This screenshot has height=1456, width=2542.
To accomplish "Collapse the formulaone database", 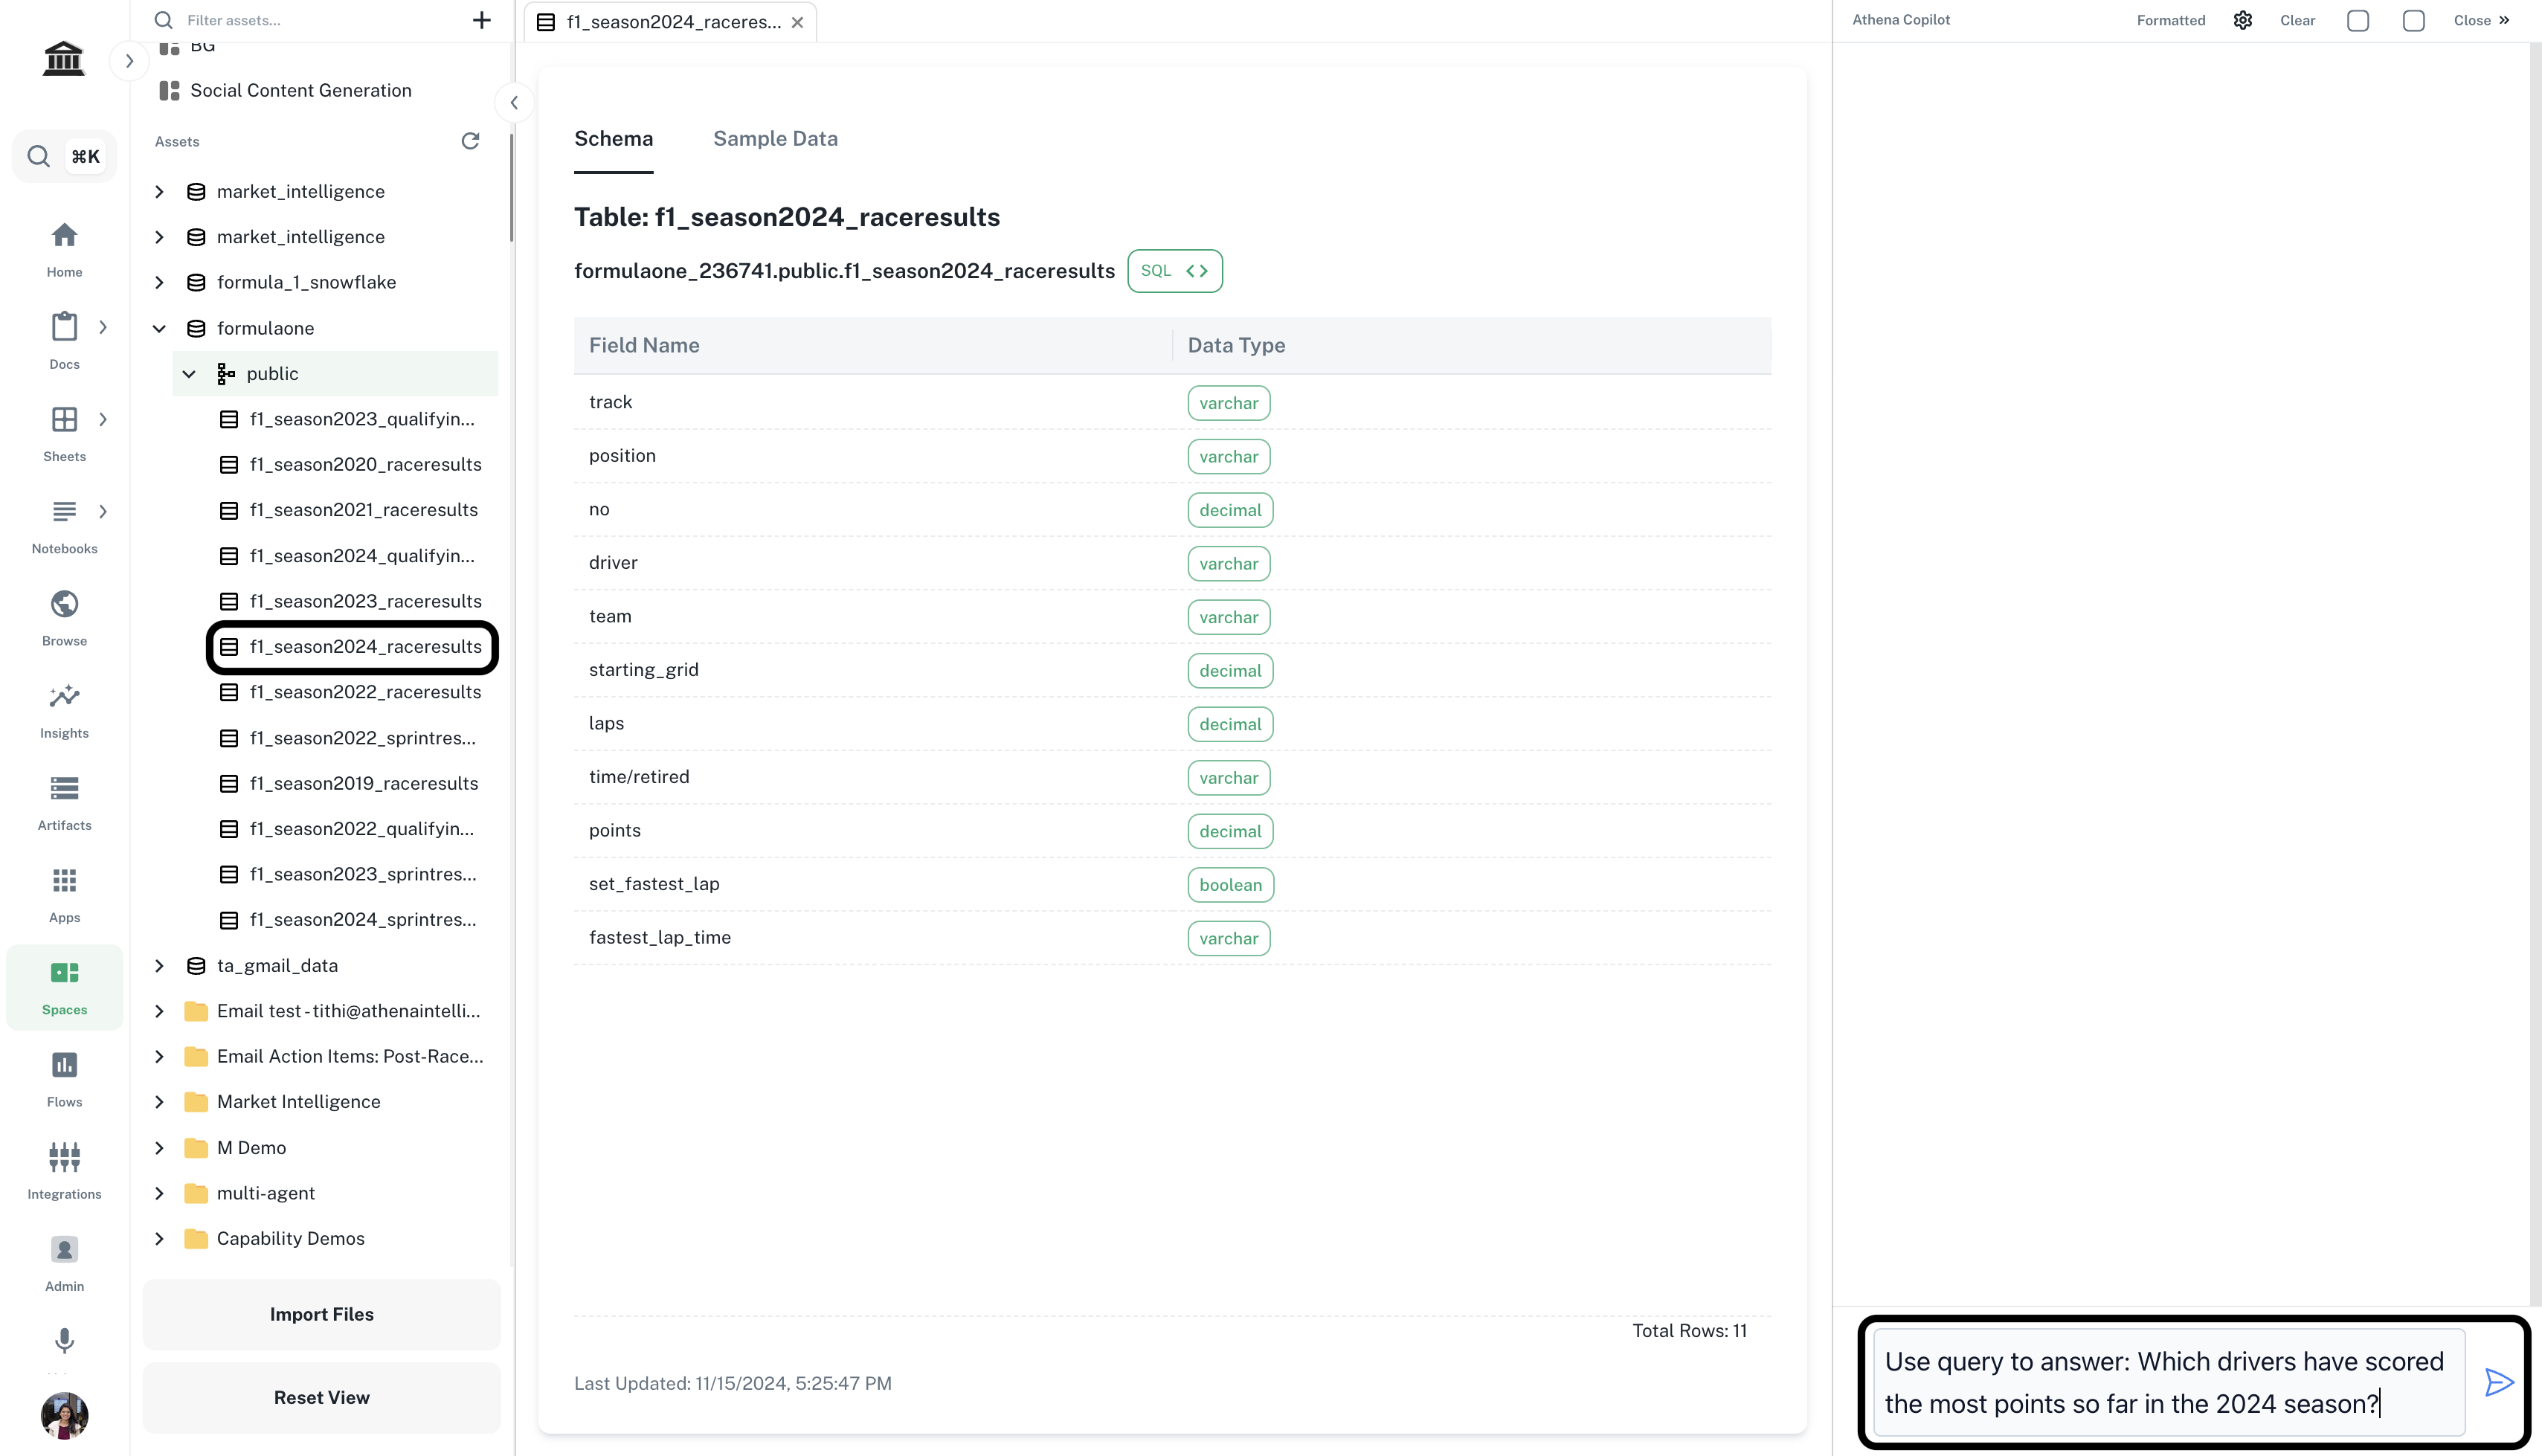I will click(x=159, y=328).
